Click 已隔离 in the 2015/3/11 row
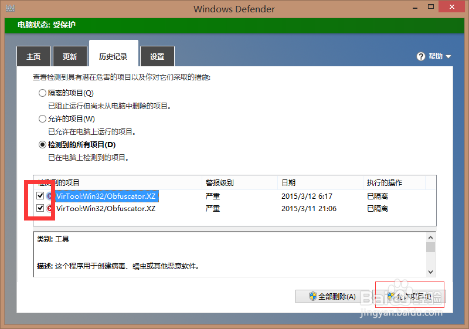Viewport: 469px width, 329px height. [378, 208]
